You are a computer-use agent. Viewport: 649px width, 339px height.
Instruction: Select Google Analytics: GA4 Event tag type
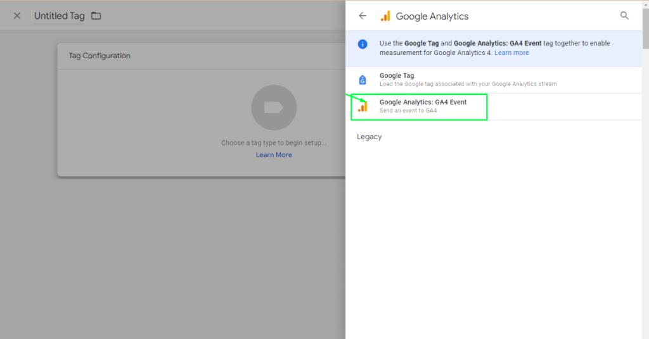tap(423, 102)
